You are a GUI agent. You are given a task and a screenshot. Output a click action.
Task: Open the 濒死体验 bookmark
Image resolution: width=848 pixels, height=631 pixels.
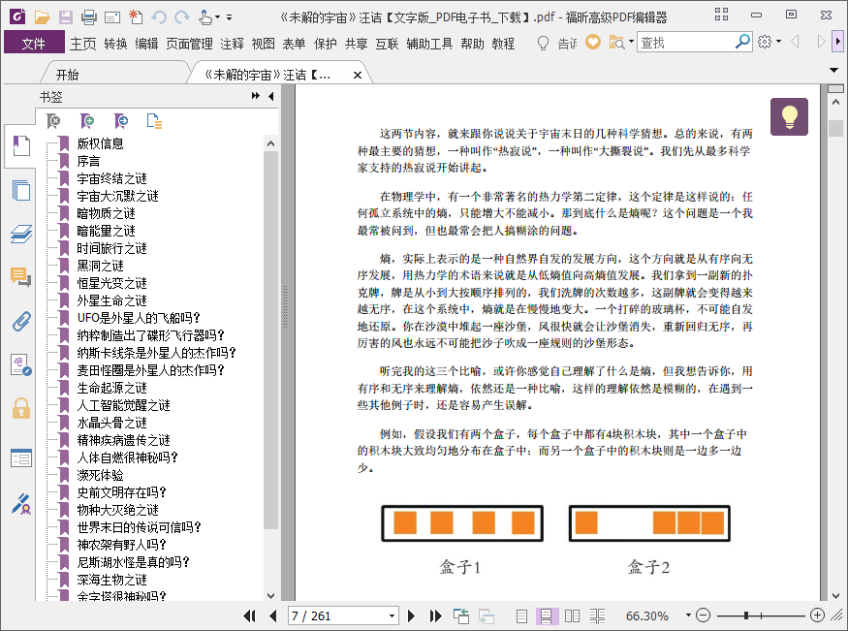pyautogui.click(x=100, y=475)
